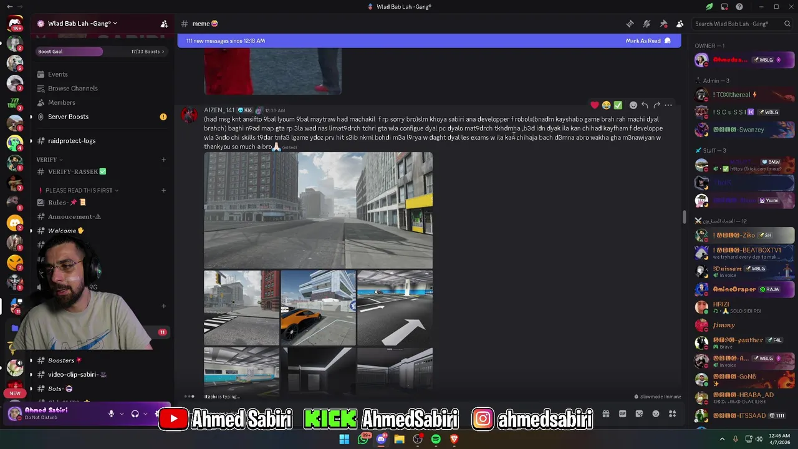Open headphones output options dropdown

point(145,413)
